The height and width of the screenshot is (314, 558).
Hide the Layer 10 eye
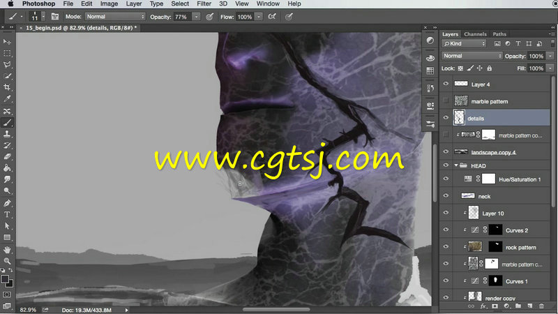pyautogui.click(x=446, y=213)
